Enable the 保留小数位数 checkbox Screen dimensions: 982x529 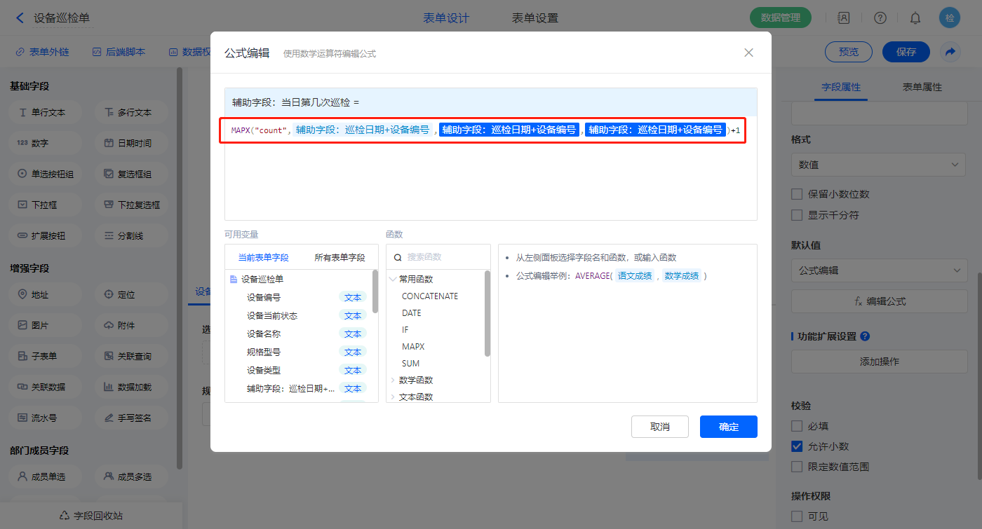pyautogui.click(x=797, y=194)
